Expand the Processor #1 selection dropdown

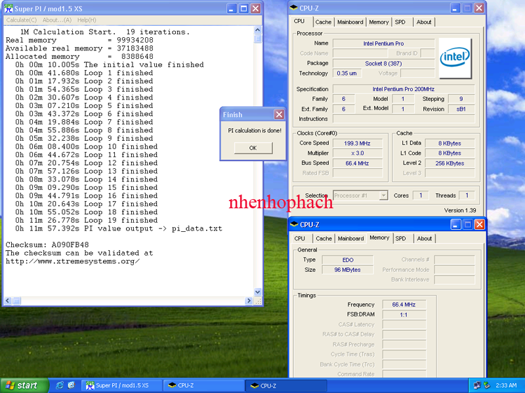pyautogui.click(x=383, y=195)
